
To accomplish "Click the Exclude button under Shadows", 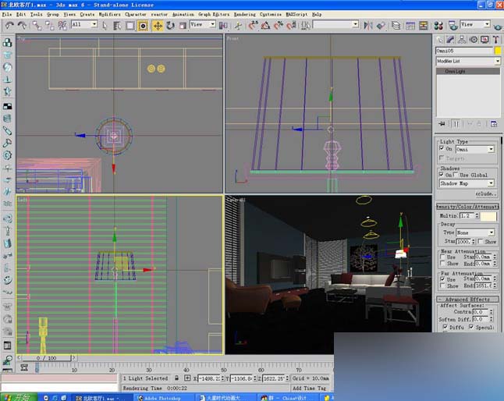I will coord(484,193).
